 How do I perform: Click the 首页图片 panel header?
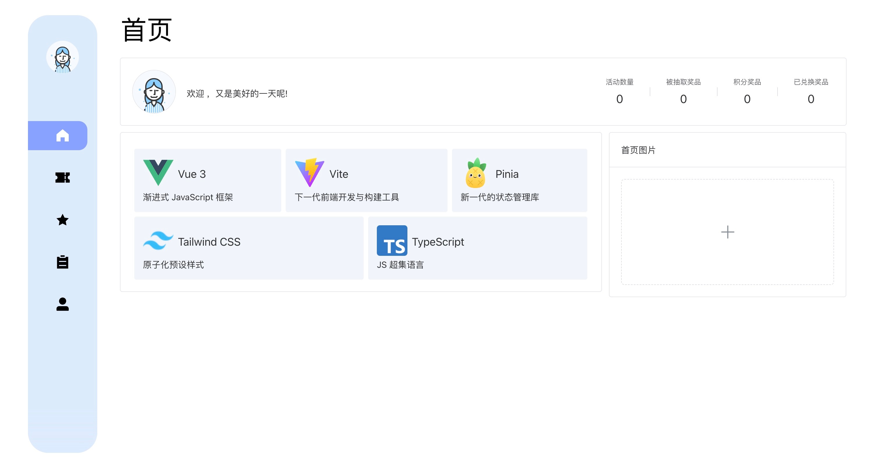(x=638, y=150)
